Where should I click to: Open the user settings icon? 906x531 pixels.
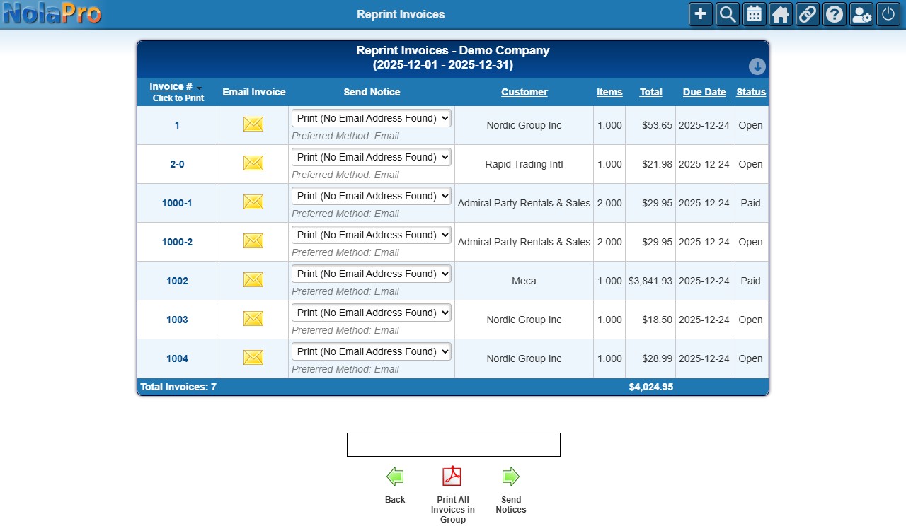pyautogui.click(x=861, y=14)
